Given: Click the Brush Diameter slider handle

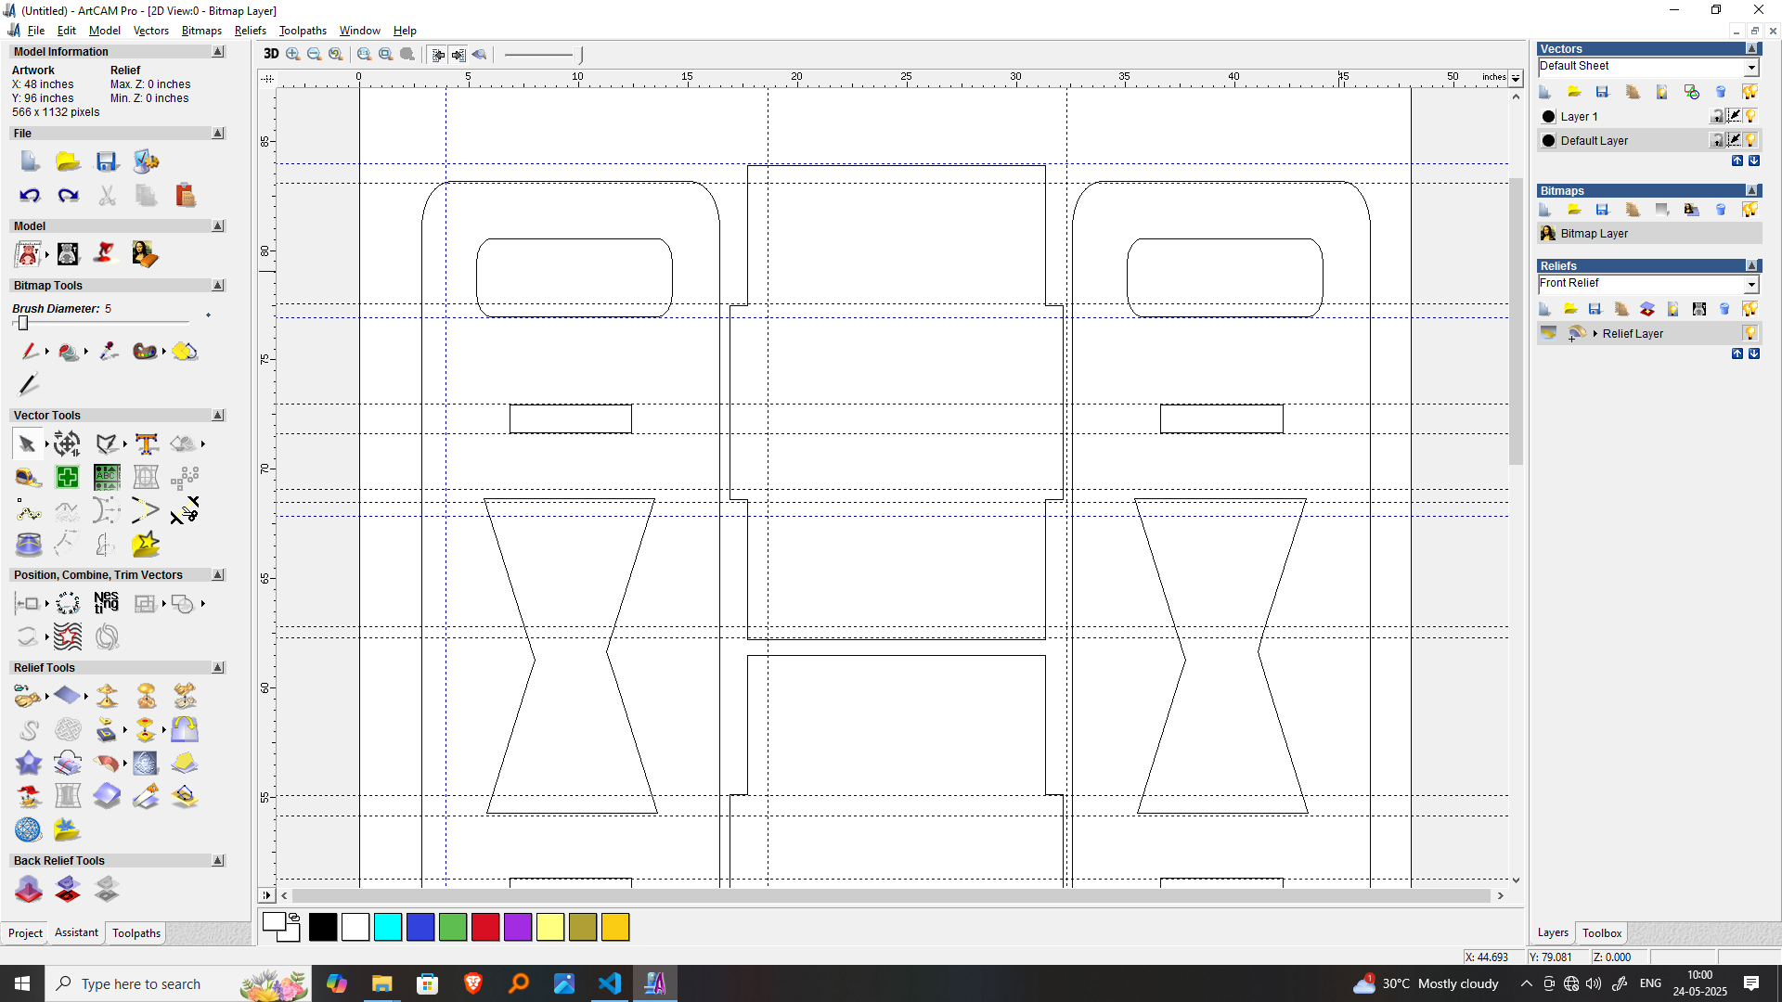Looking at the screenshot, I should pos(23,323).
